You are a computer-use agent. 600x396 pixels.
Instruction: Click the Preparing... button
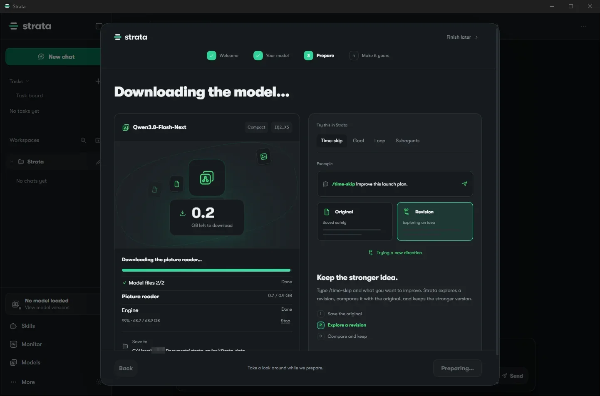click(x=457, y=368)
